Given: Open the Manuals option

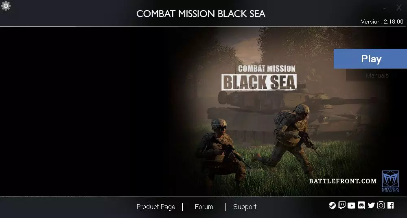Looking at the screenshot, I should point(377,76).
